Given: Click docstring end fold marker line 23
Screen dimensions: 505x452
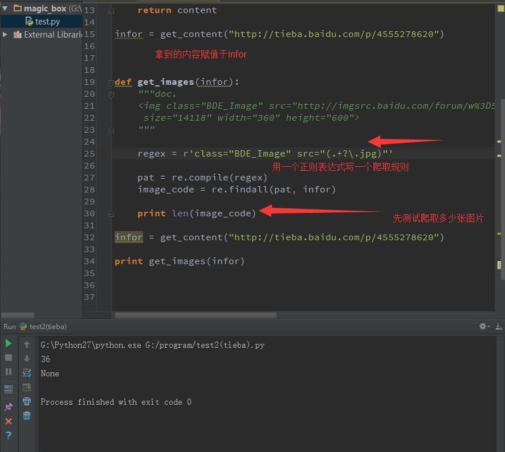Looking at the screenshot, I should pyautogui.click(x=111, y=130).
